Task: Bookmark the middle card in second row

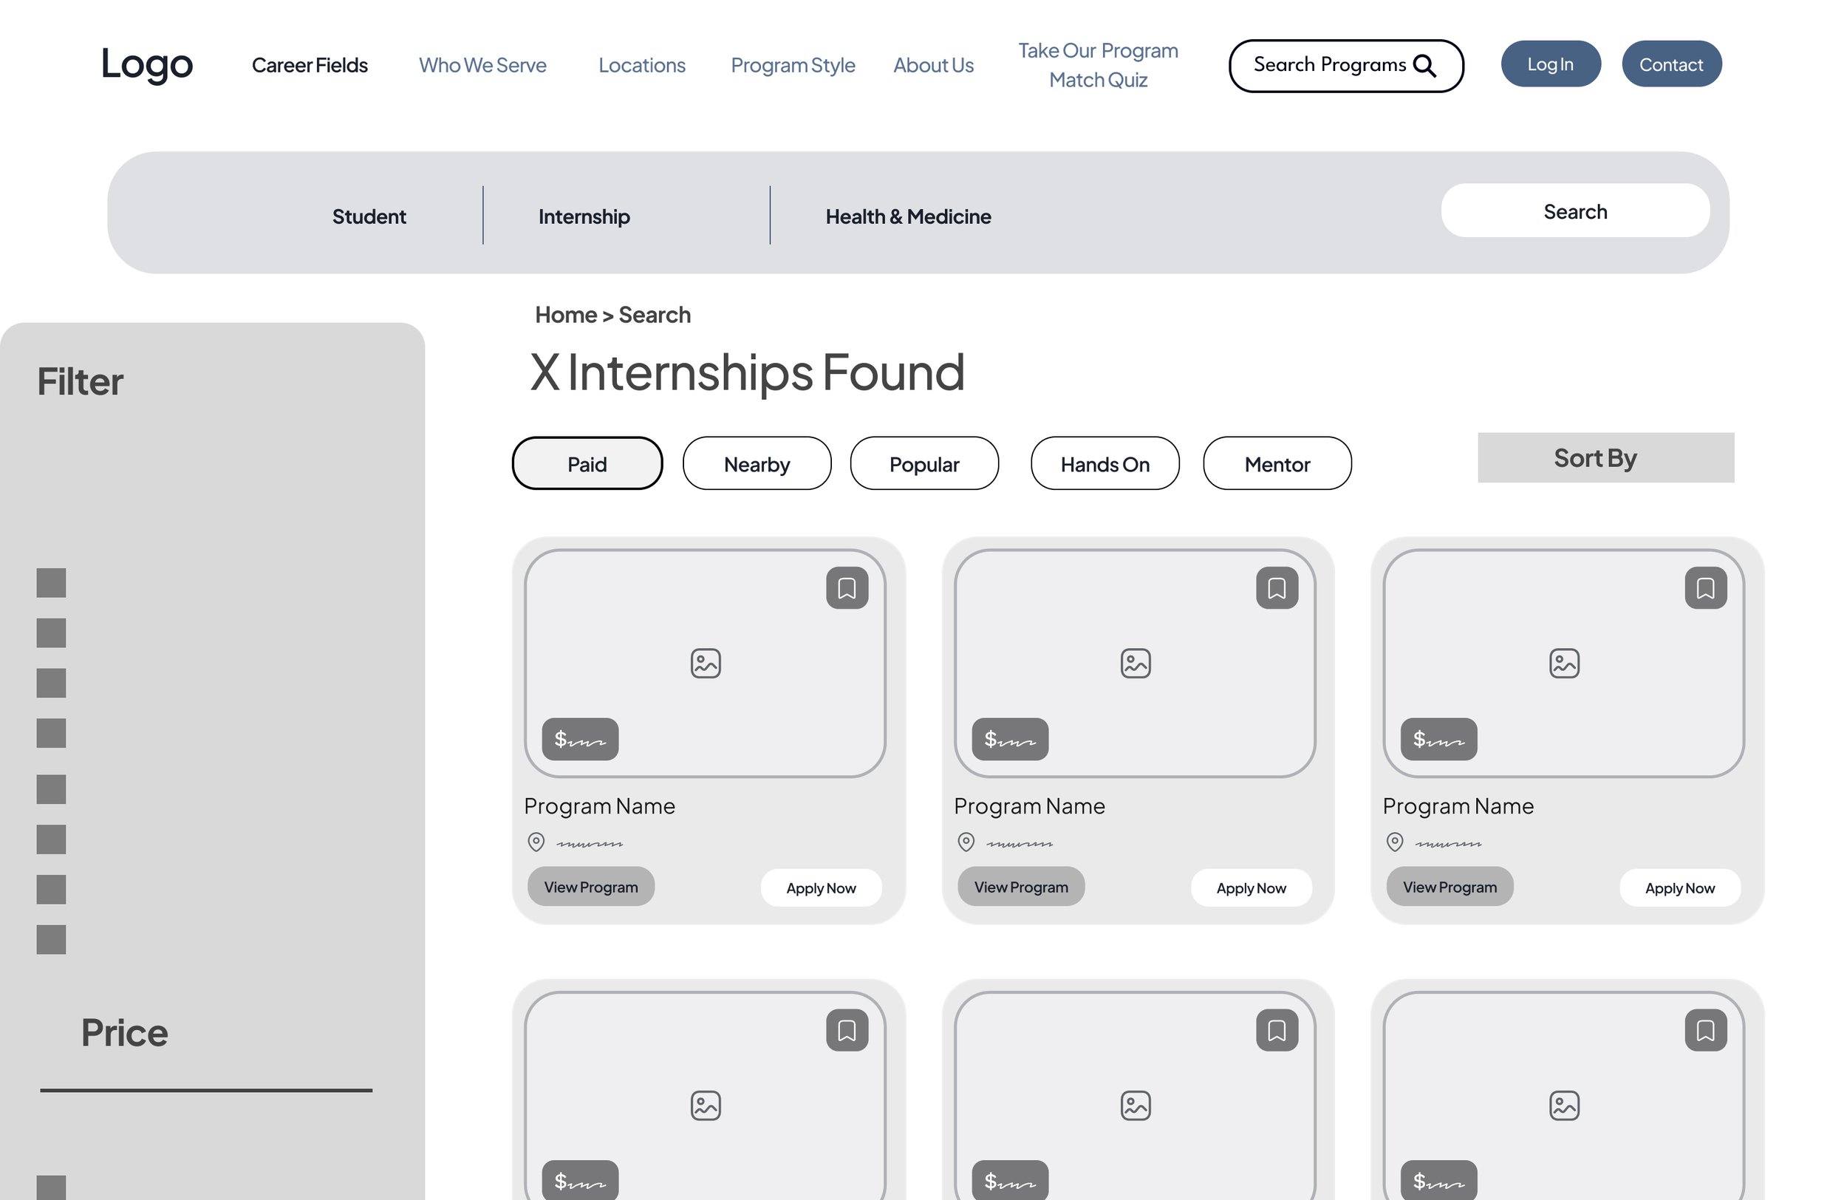Action: click(1277, 1030)
